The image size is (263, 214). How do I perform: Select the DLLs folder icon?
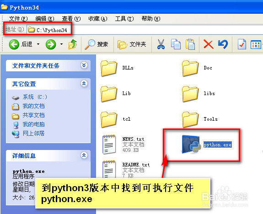coord(109,68)
